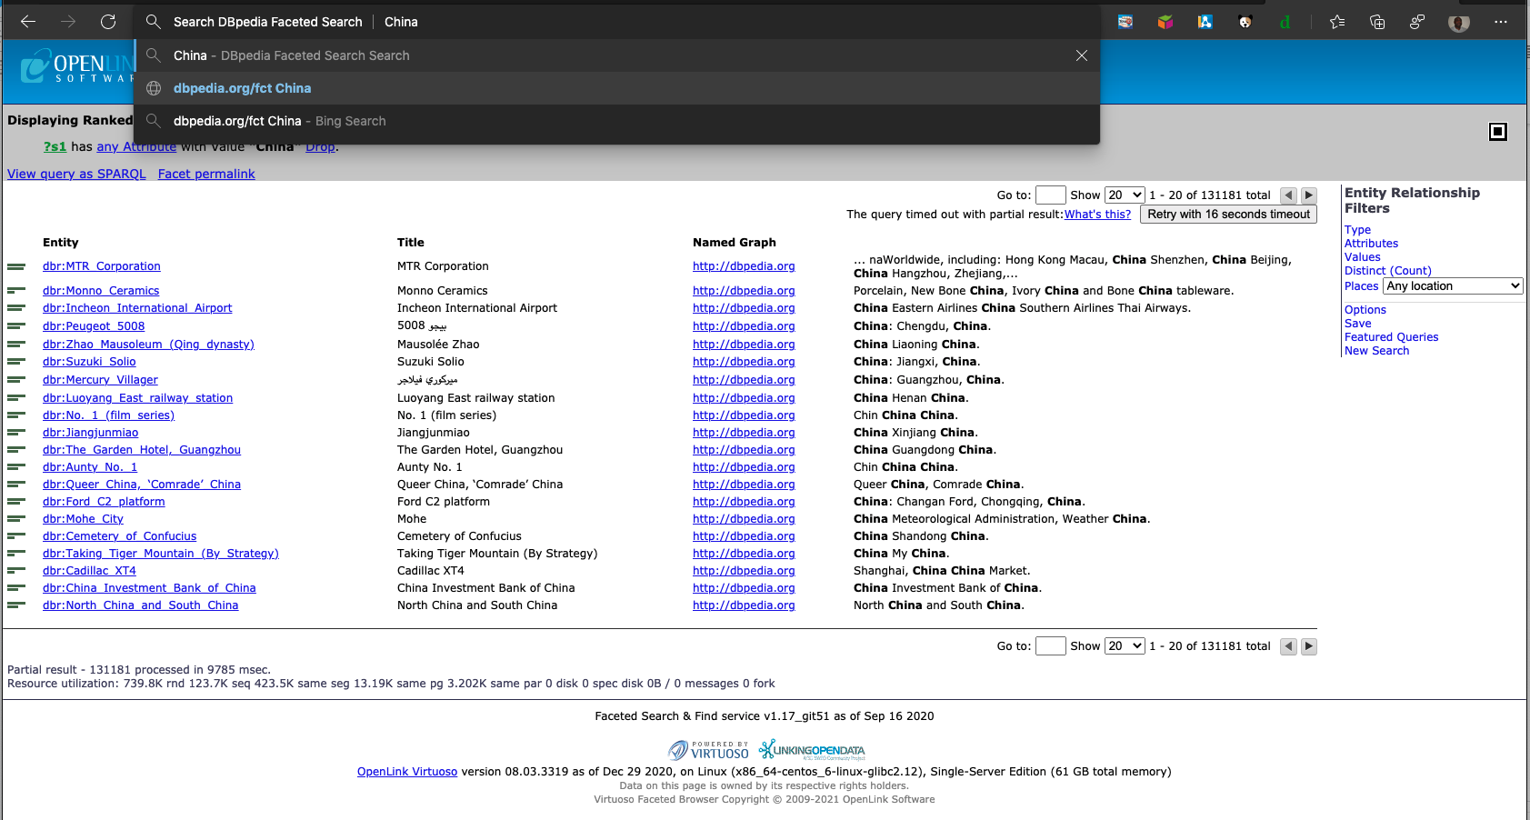The height and width of the screenshot is (820, 1530).
Task: Click View query as SPARQL
Action: point(76,174)
